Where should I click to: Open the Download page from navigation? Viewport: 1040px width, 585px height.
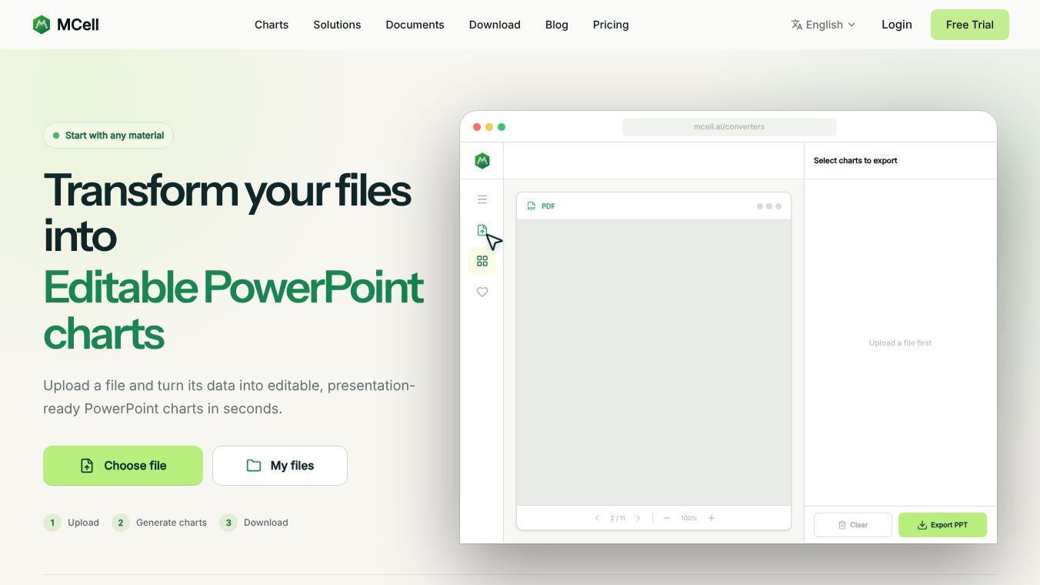(495, 25)
